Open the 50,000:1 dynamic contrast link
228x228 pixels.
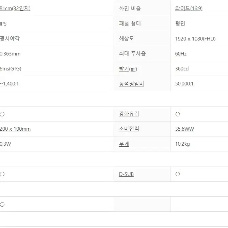click(184, 84)
